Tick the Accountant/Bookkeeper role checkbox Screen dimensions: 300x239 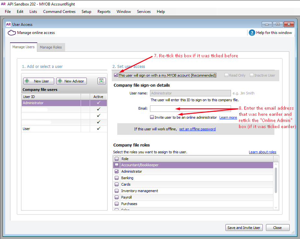117,165
